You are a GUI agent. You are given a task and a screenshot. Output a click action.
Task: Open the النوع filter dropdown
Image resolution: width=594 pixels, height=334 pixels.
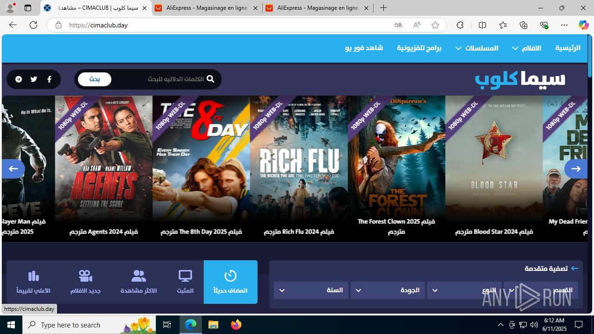464,290
